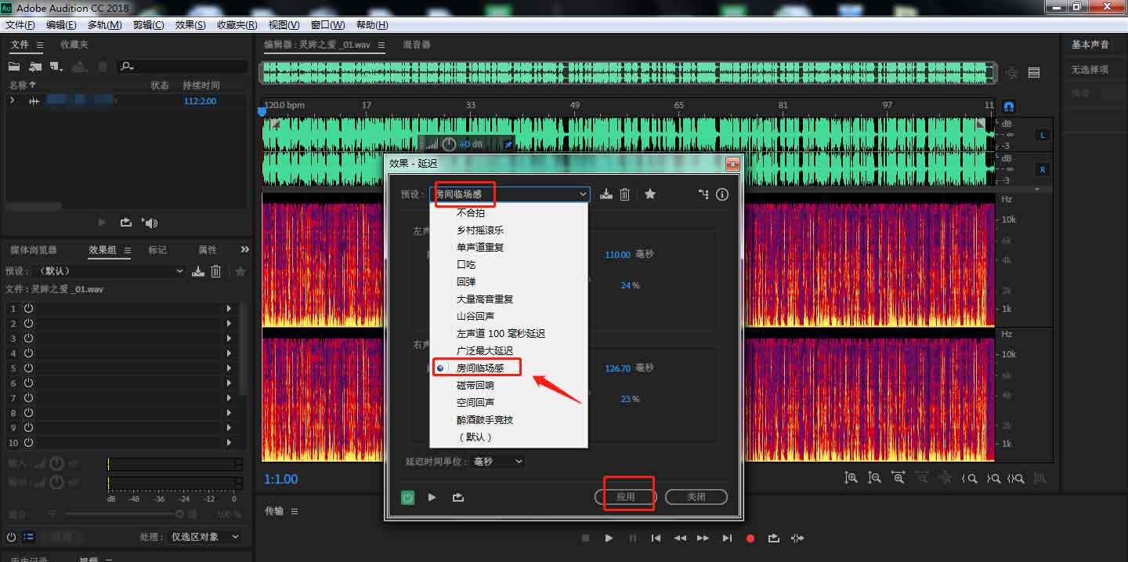Screen dimensions: 1128x562
Task: Select the 磁带回响 preset from the list
Action: pyautogui.click(x=475, y=385)
